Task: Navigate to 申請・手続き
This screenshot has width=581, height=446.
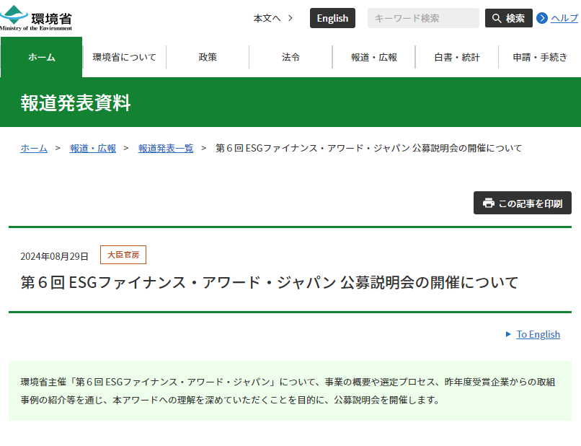Action: [538, 56]
